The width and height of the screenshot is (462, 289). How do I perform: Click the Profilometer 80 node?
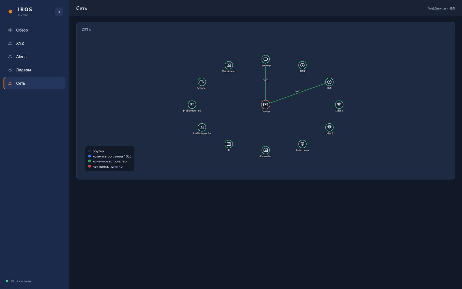[x=192, y=104]
